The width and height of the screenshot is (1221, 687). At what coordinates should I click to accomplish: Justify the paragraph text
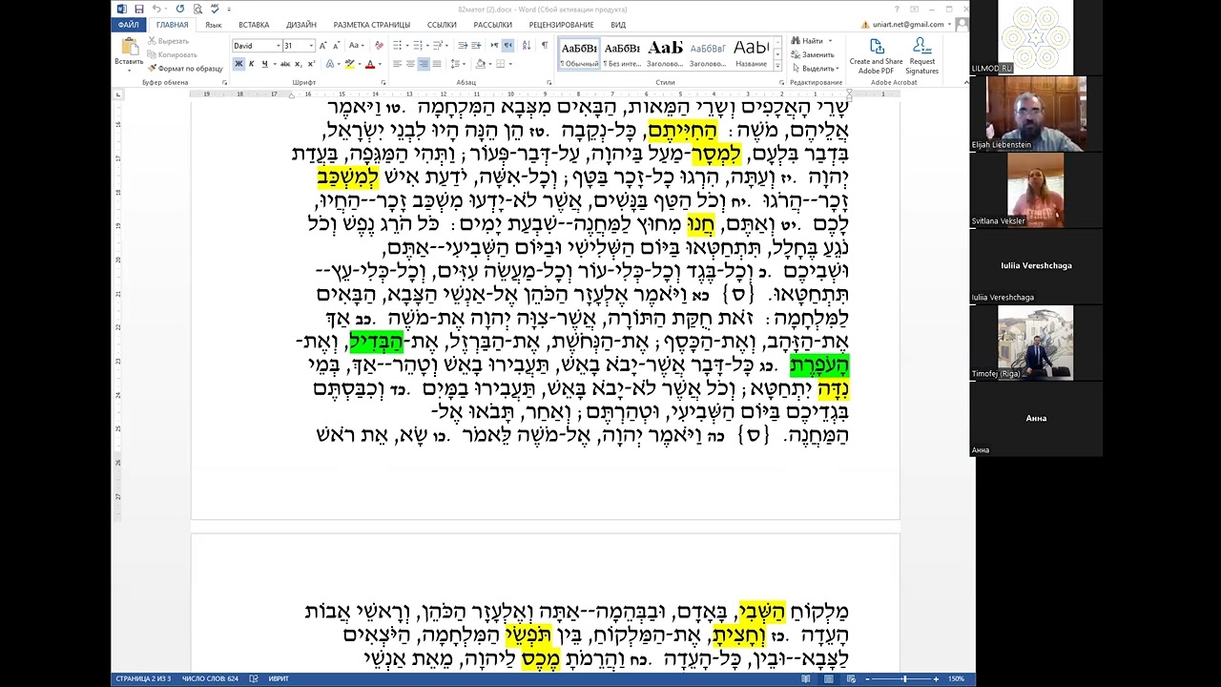tap(437, 64)
